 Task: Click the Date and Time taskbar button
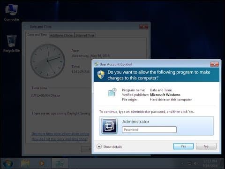click(60, 163)
